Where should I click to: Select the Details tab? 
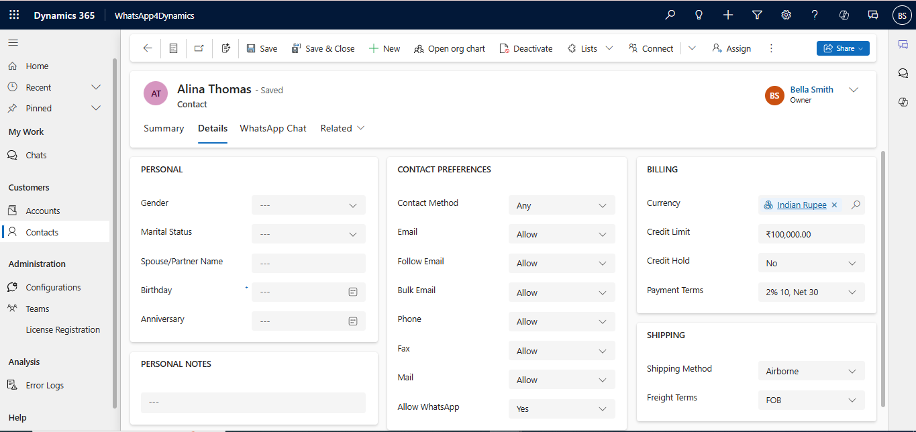(213, 128)
